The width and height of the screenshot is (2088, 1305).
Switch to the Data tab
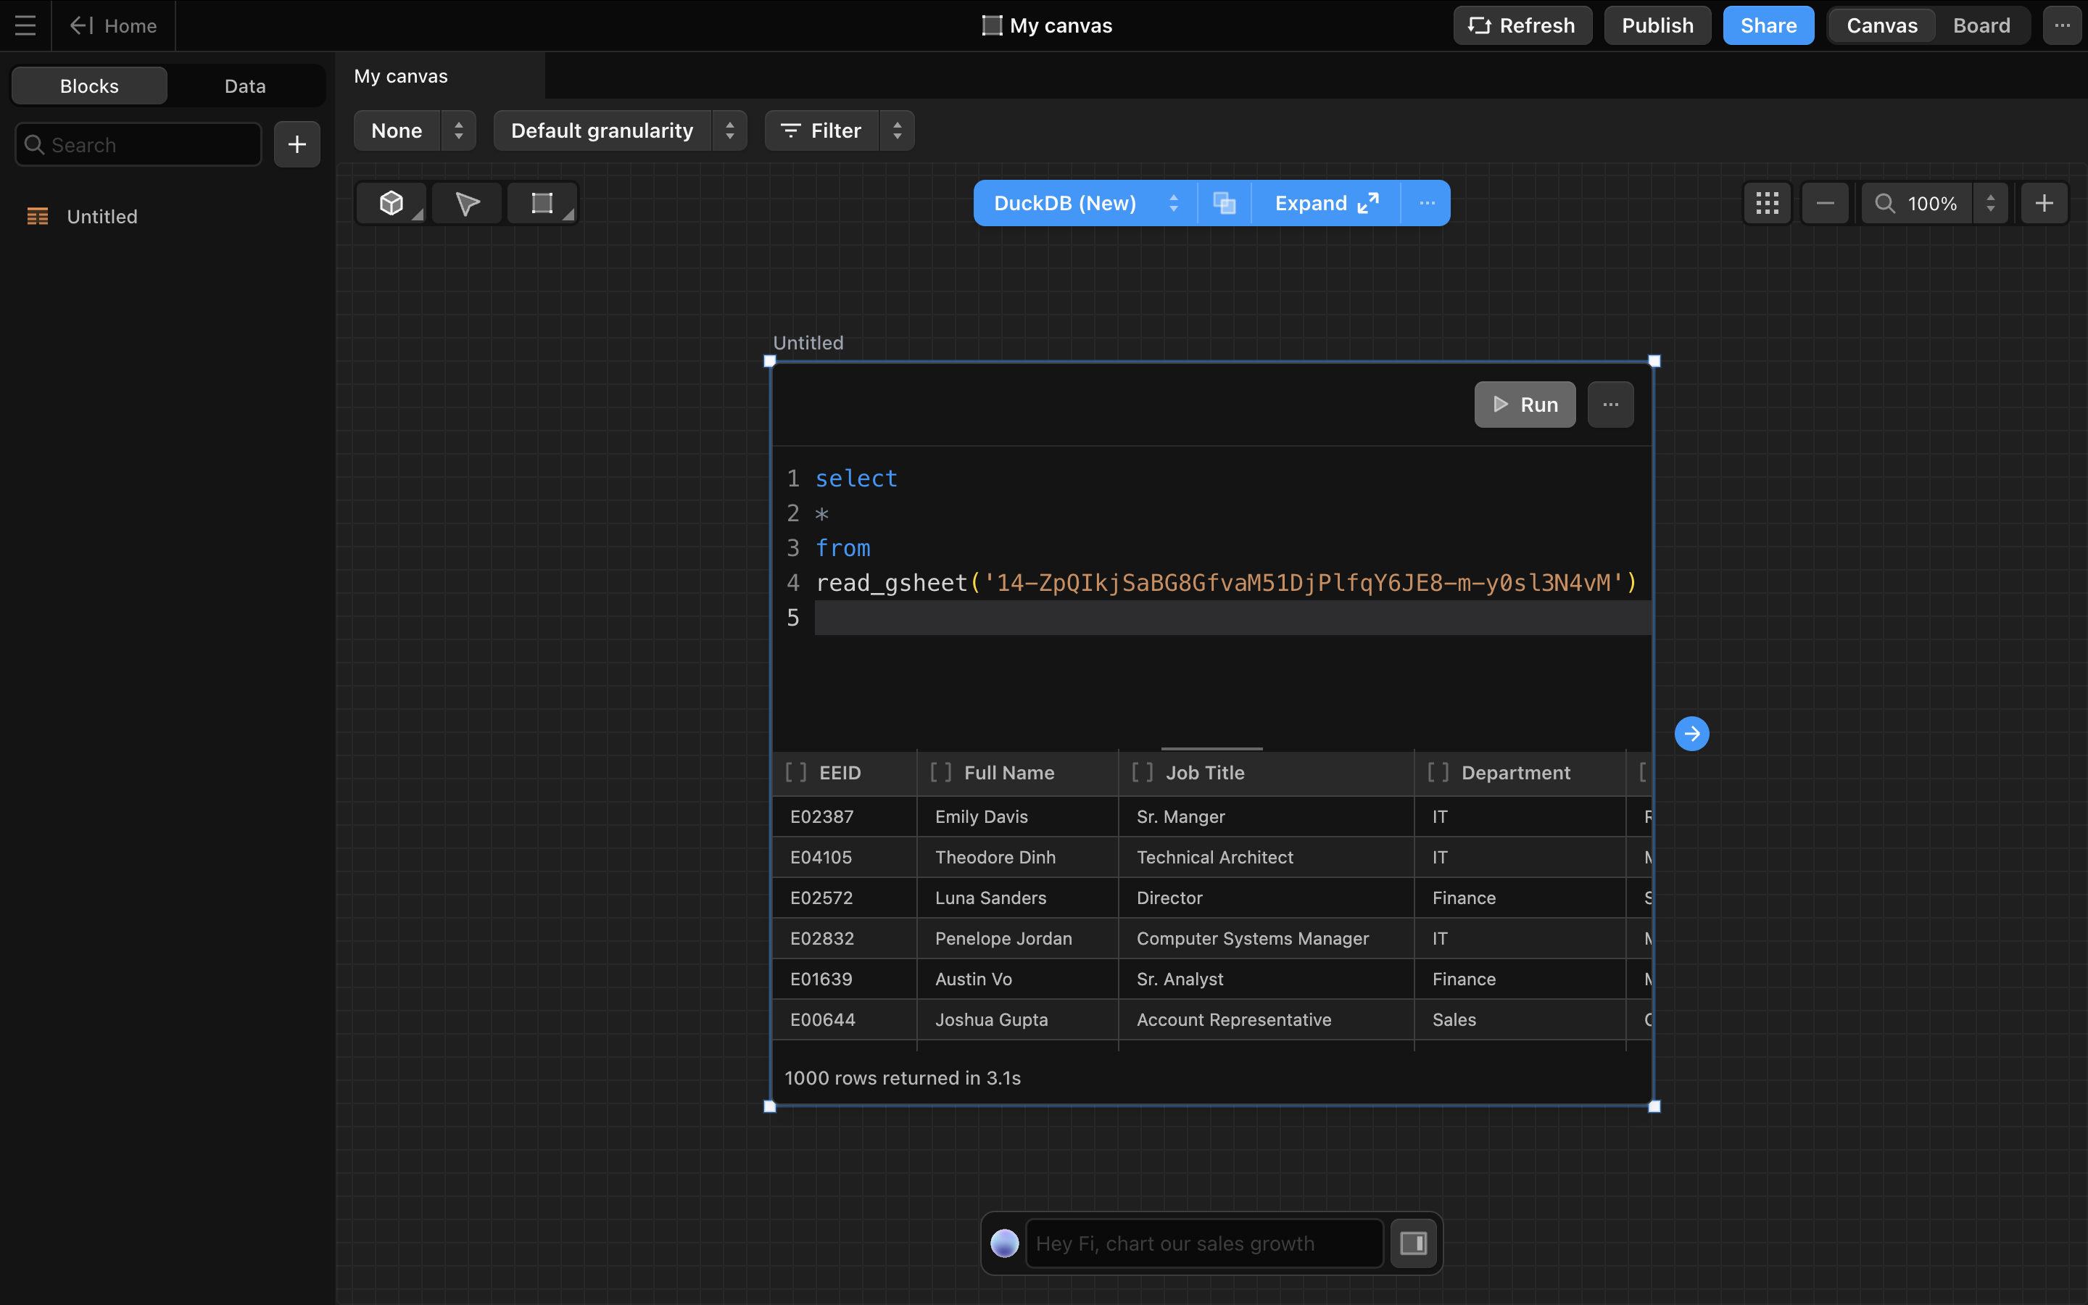245,86
